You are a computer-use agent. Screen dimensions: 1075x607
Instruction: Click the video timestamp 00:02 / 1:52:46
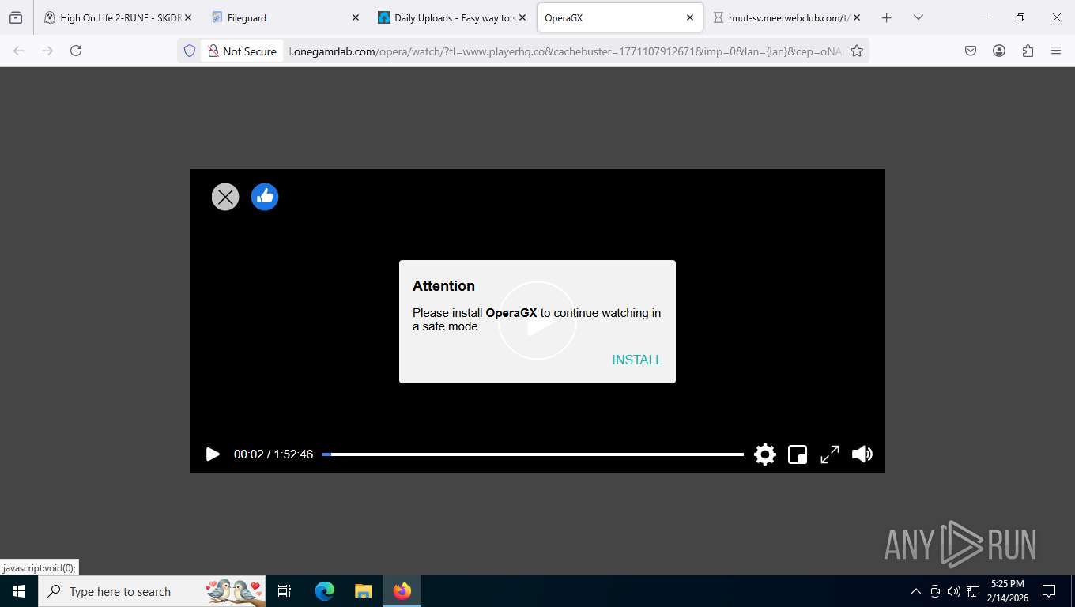(273, 454)
